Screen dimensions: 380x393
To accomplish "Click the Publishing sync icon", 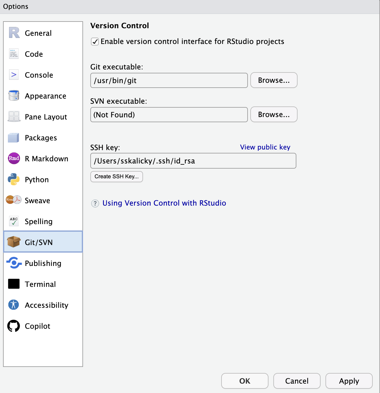I will [x=14, y=263].
